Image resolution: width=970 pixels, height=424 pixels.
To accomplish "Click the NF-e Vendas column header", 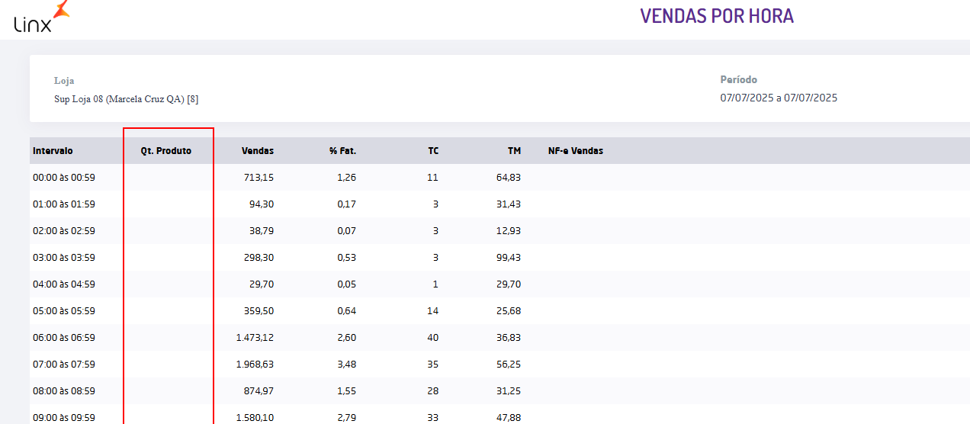I will coord(576,151).
